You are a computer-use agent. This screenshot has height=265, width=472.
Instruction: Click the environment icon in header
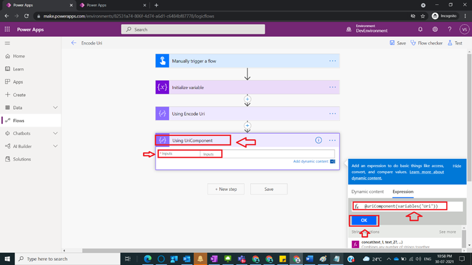(348, 29)
